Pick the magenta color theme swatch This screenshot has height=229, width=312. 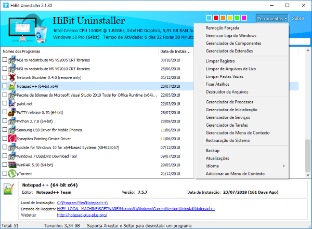click(x=244, y=18)
